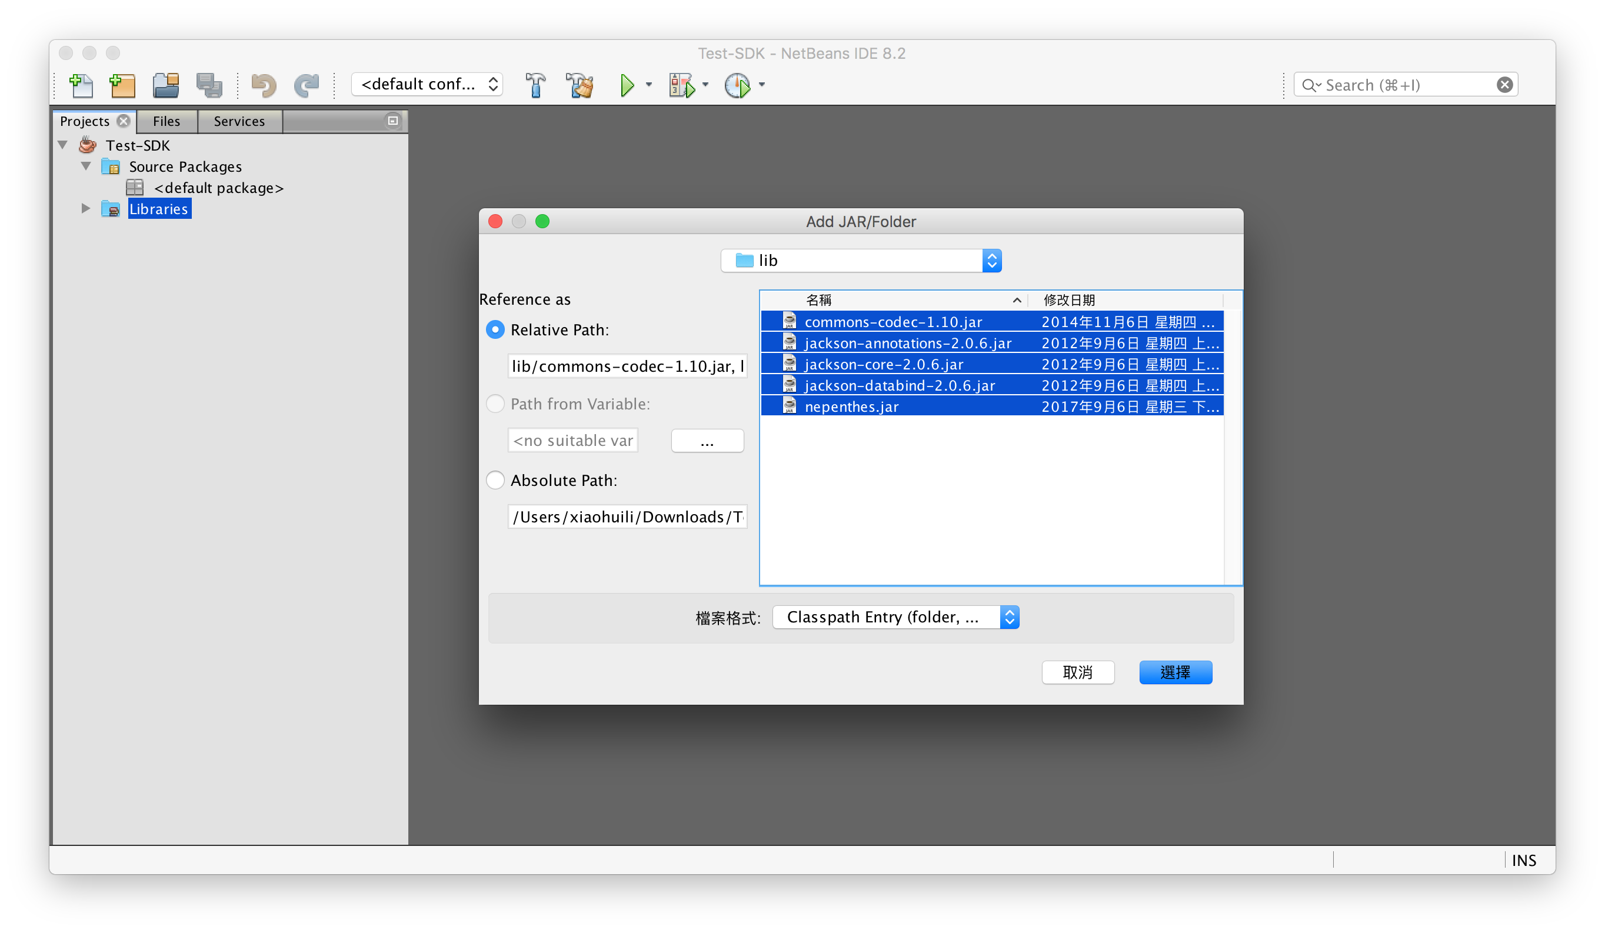
Task: Click the Undo arrow icon
Action: click(x=263, y=85)
